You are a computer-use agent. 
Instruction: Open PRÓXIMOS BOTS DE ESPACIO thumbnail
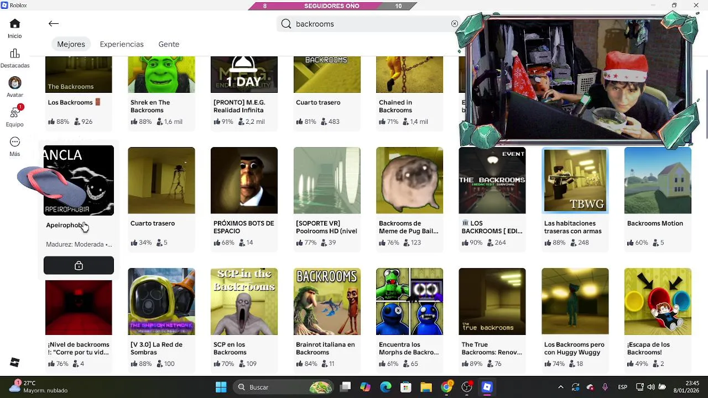244,180
